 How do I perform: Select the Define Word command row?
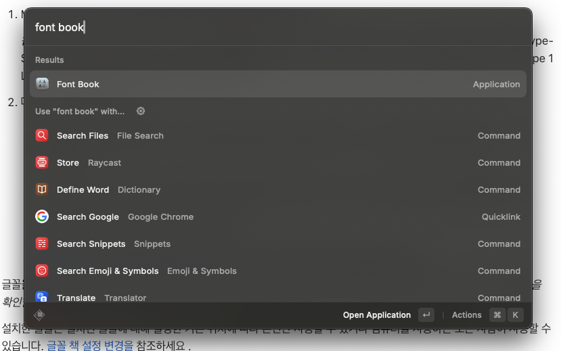pos(278,189)
